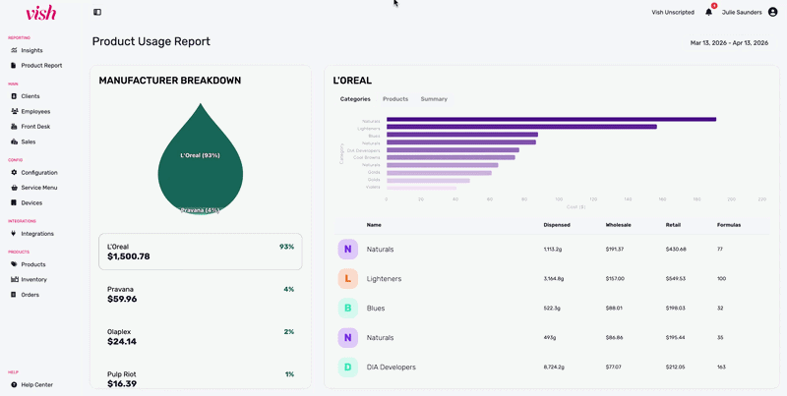Open Devices settings
Viewport: 787px width, 396px height.
[x=31, y=202]
